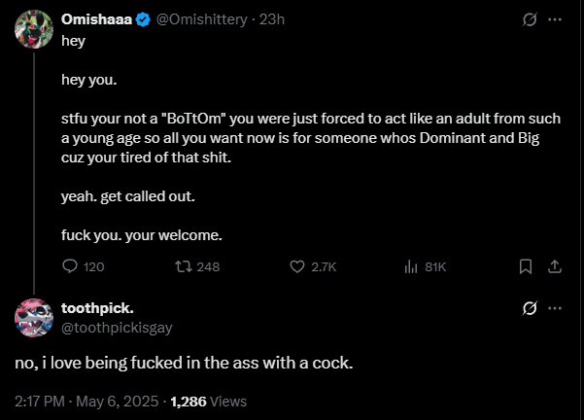This screenshot has width=584, height=420.
Task: Click the Grok icon on toothpick's reply
Action: pos(531,309)
